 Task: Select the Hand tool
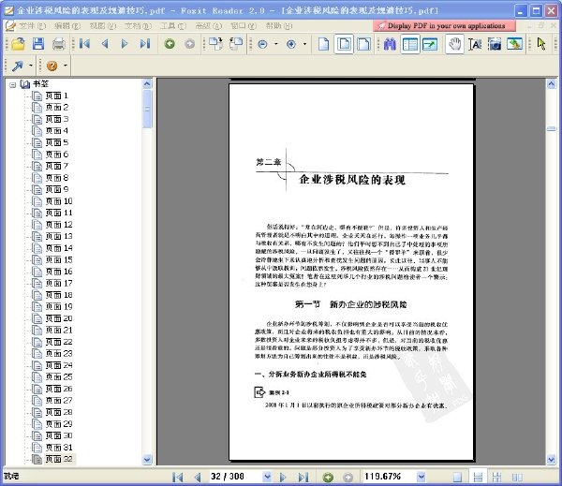coord(455,44)
